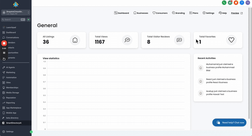The image size is (252, 136).
Task: Click the Preview link
Action: [235, 13]
